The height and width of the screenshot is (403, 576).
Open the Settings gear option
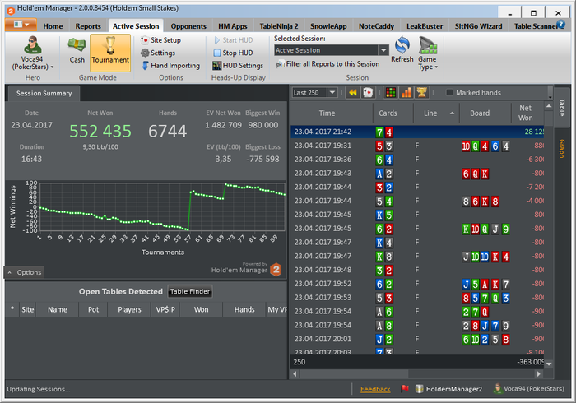158,53
